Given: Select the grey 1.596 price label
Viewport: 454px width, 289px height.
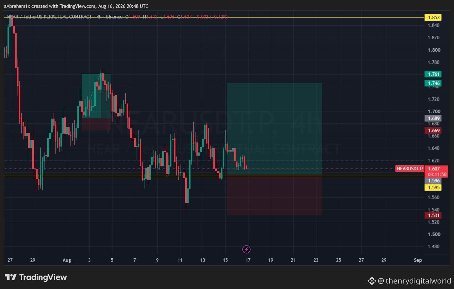Looking at the screenshot, I should (433, 181).
